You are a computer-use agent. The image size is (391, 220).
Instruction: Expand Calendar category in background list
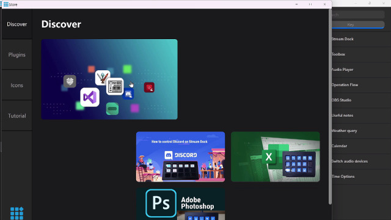tap(361, 146)
